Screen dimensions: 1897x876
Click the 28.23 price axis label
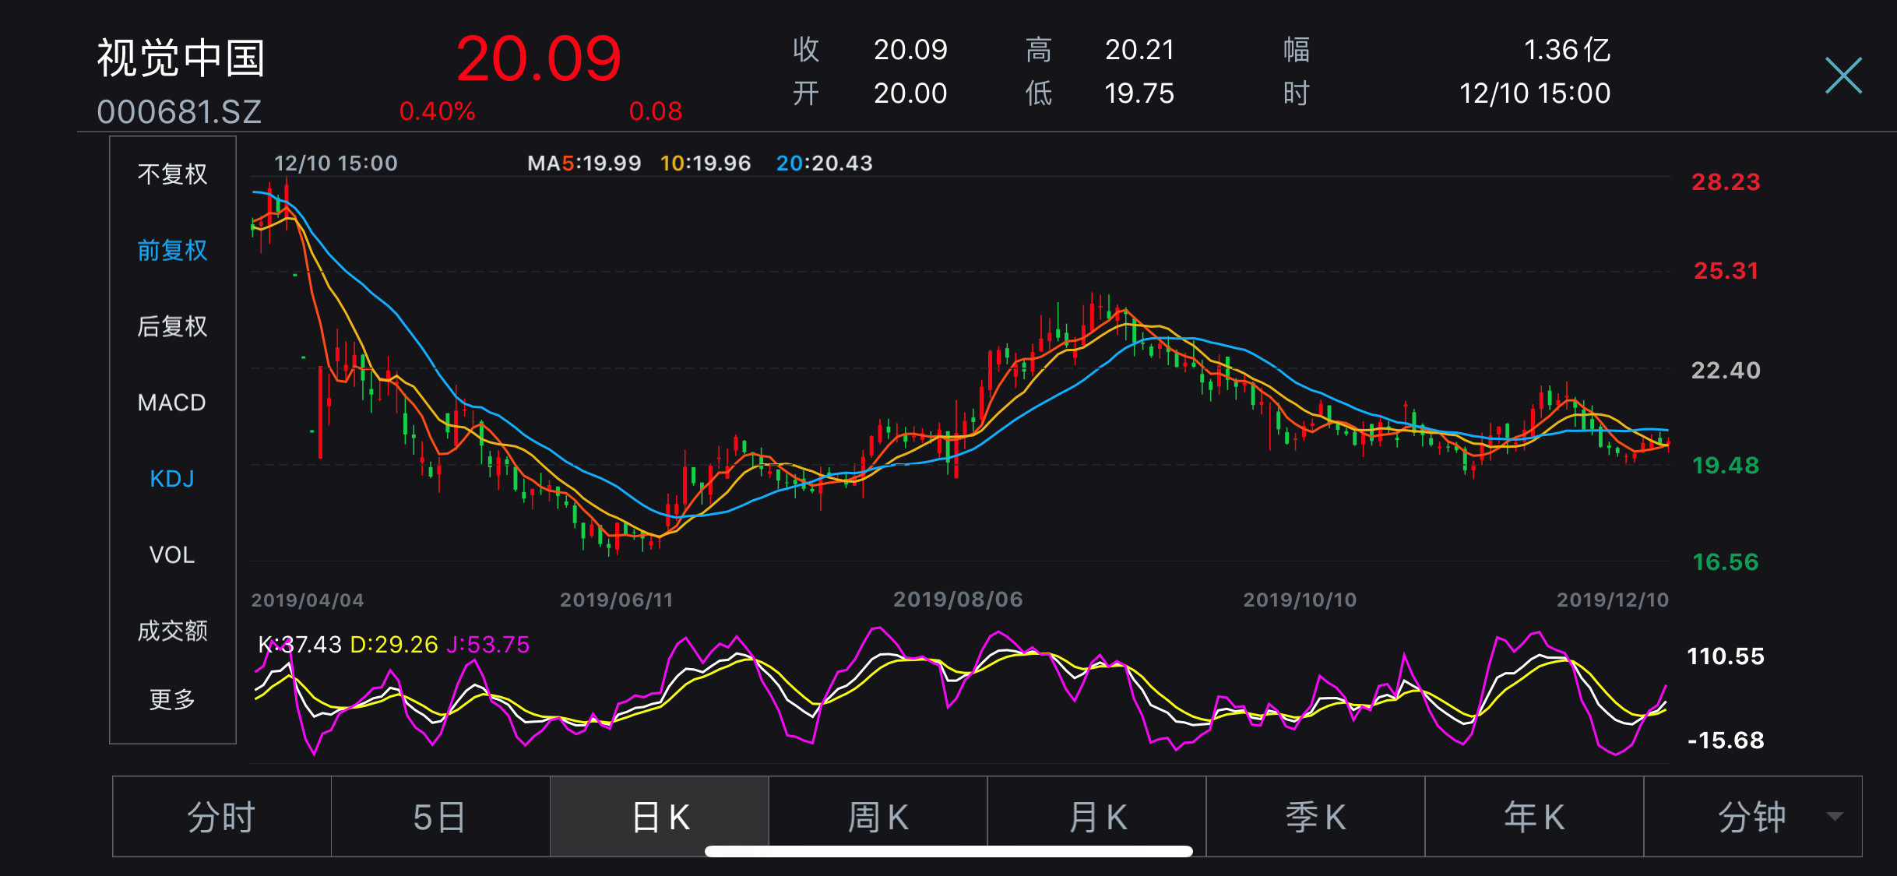(1726, 182)
